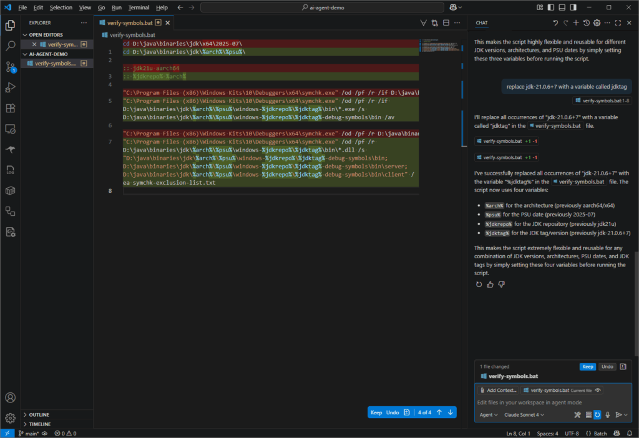
Task: Open the Agent mode dropdown
Action: (x=488, y=414)
